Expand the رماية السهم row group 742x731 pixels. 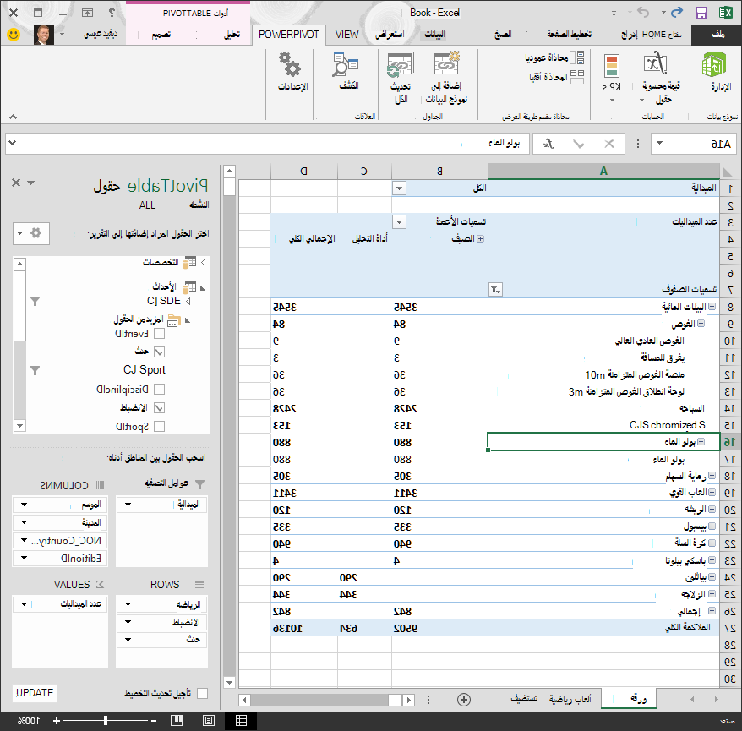[x=712, y=476]
